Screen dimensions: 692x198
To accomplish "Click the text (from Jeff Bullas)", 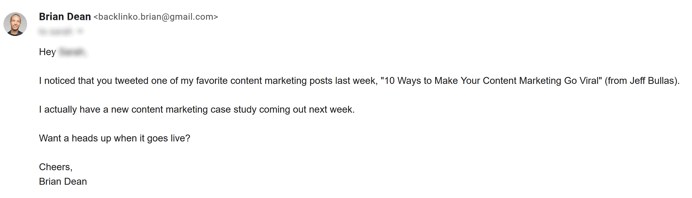I will pyautogui.click(x=642, y=81).
